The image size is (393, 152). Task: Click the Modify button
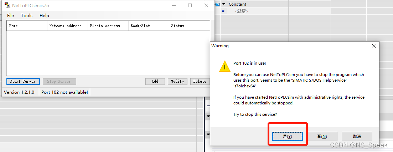pos(177,81)
